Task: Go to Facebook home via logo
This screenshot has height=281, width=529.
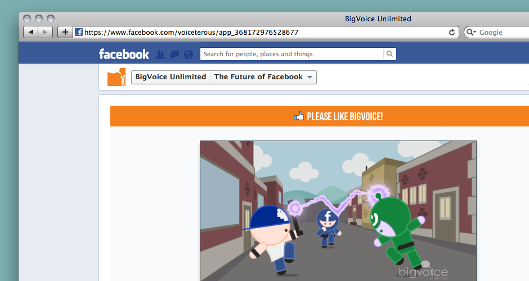Action: coord(124,54)
